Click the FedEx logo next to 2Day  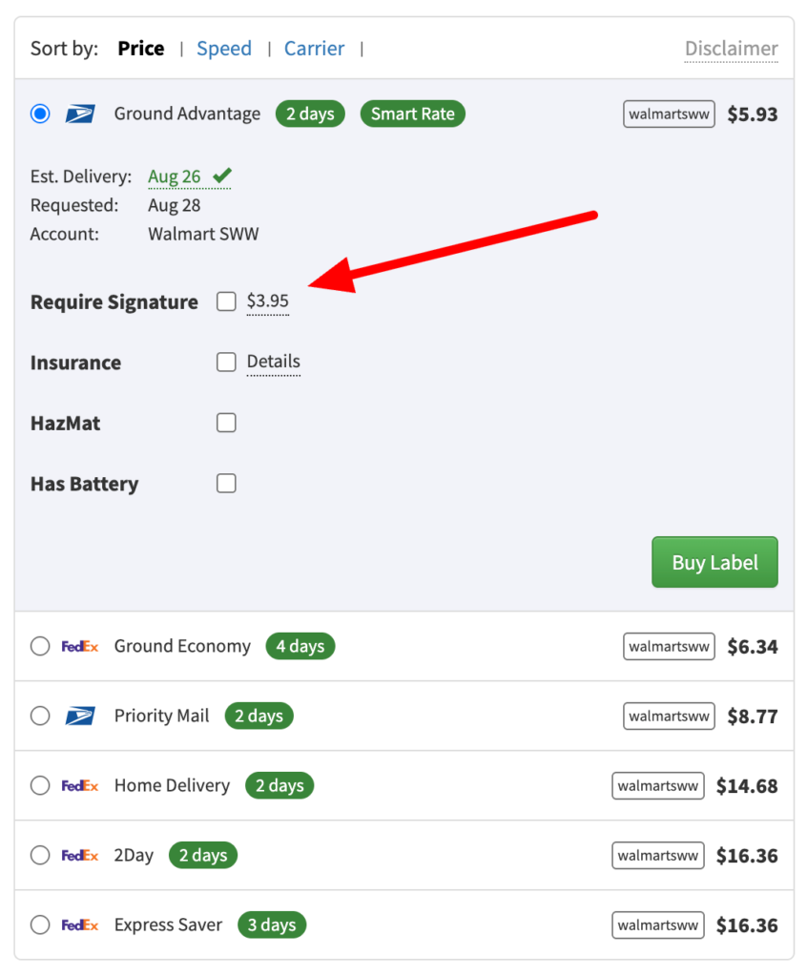(80, 856)
